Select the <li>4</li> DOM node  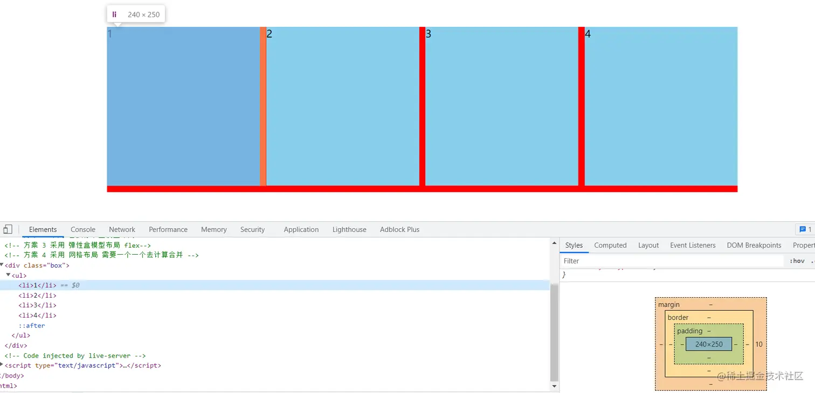[x=37, y=315]
